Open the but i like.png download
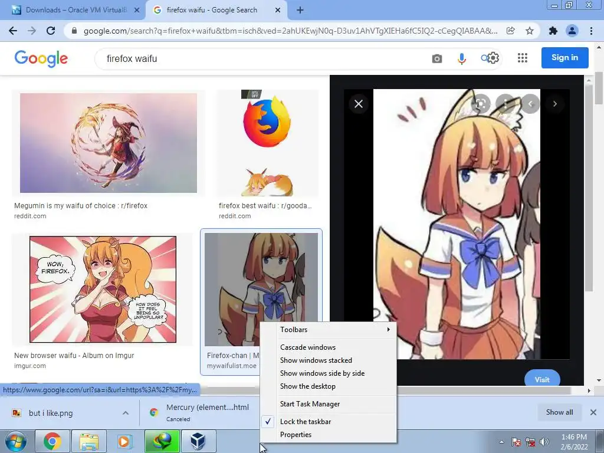The image size is (604, 453). [x=51, y=413]
